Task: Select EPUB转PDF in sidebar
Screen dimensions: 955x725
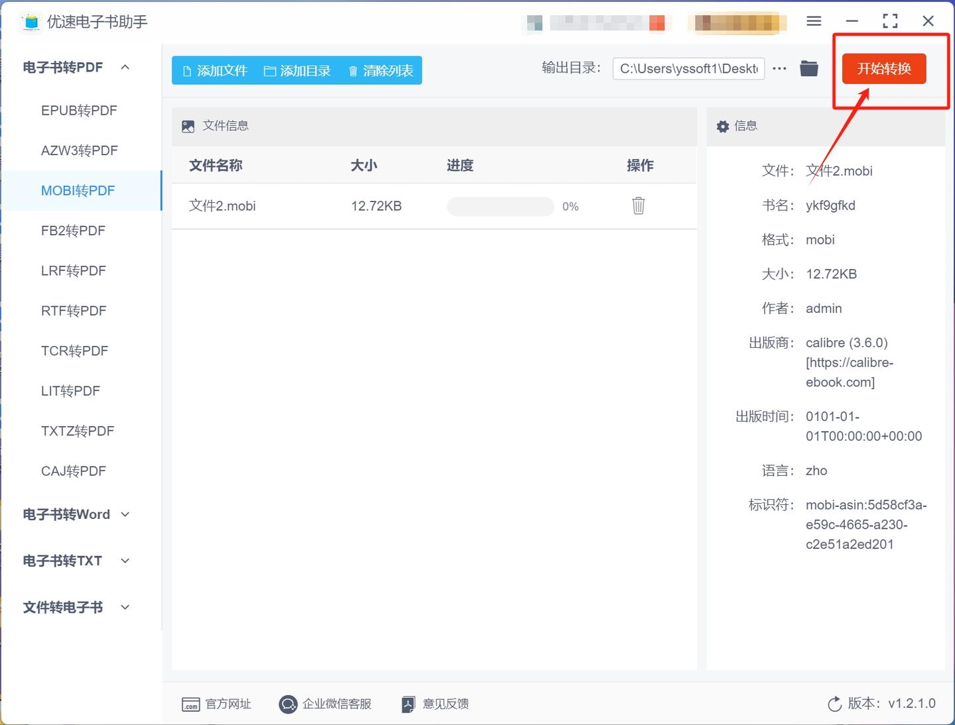Action: pos(81,111)
